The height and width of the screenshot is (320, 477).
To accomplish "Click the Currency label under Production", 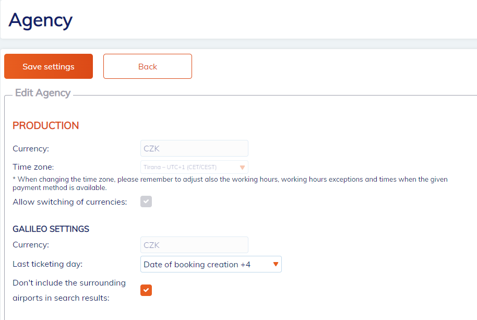I will tap(31, 148).
